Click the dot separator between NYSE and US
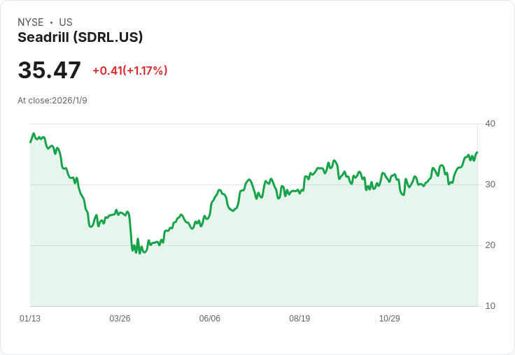This screenshot has width=515, height=355. (x=51, y=22)
